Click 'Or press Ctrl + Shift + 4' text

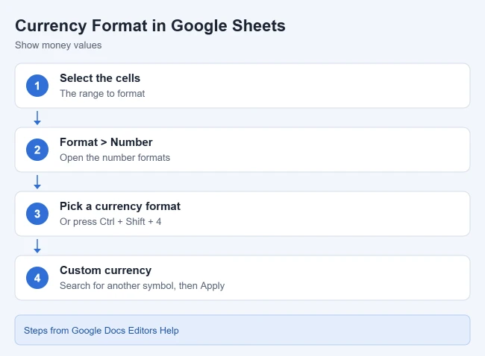(x=110, y=222)
